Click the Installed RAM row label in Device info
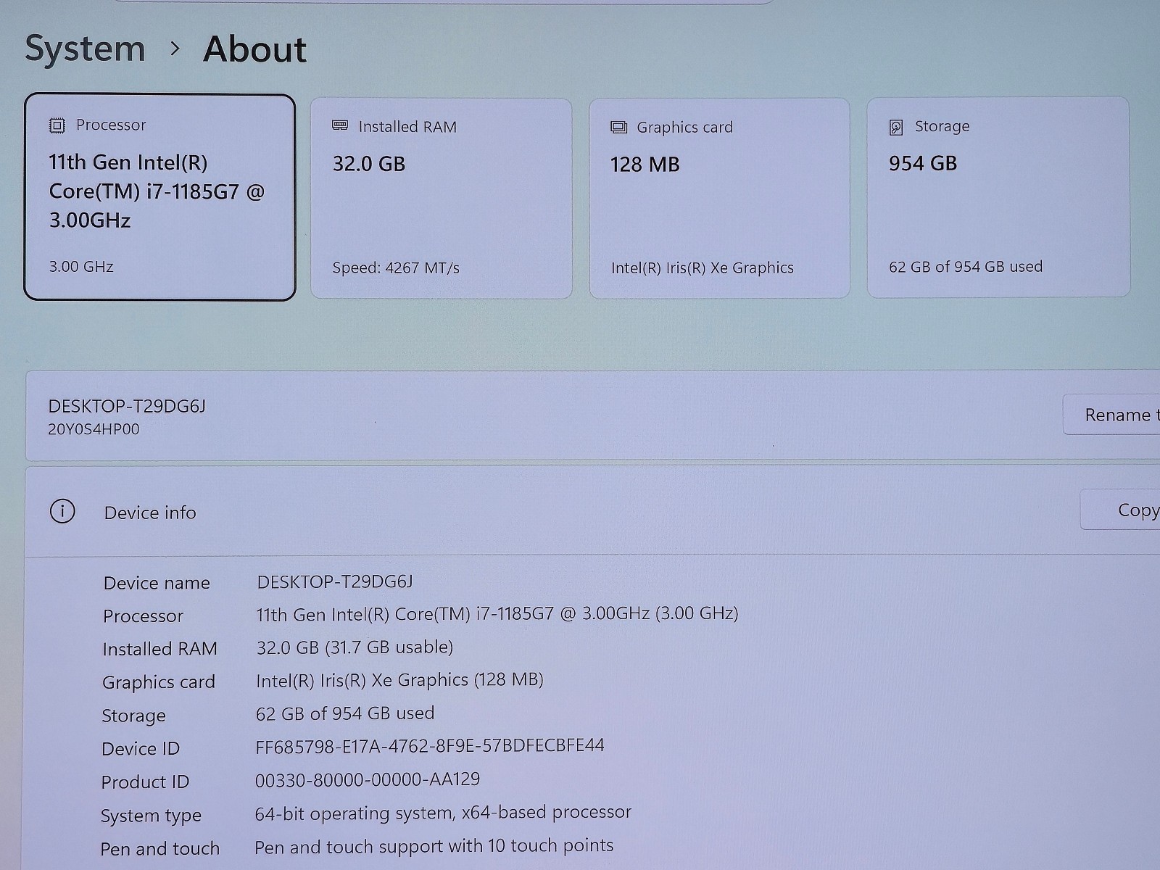The height and width of the screenshot is (870, 1160). click(159, 649)
